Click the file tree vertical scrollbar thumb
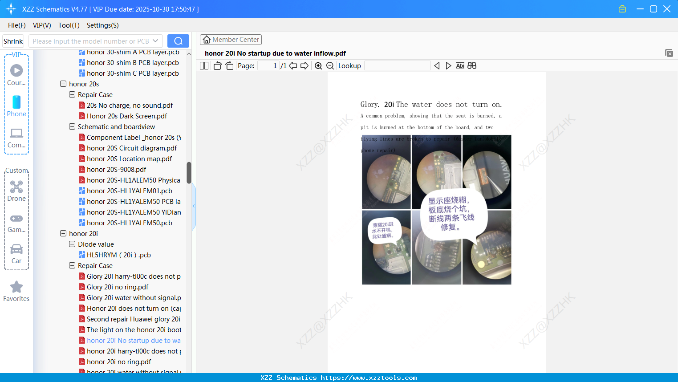This screenshot has width=678, height=382. point(189,173)
